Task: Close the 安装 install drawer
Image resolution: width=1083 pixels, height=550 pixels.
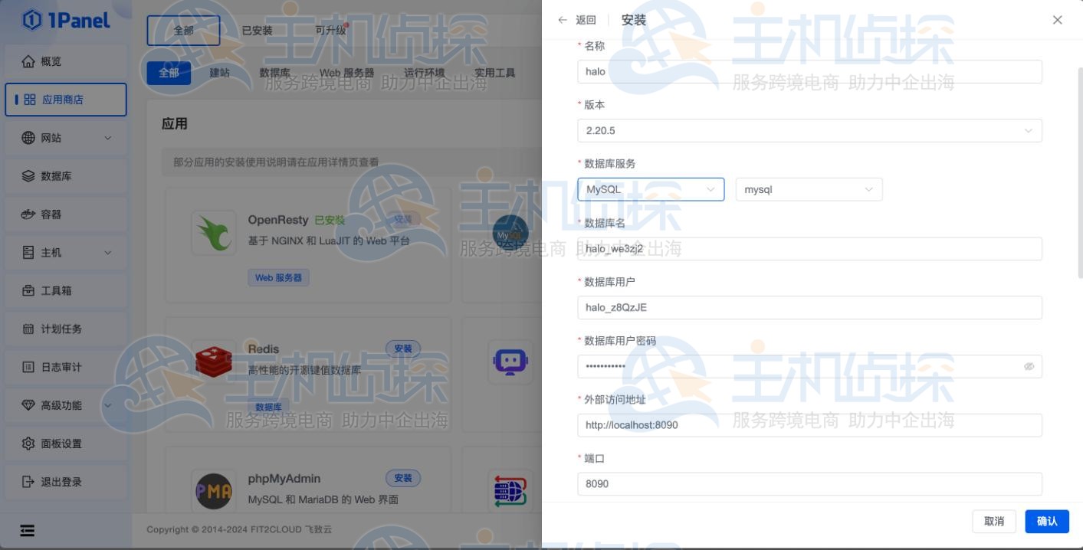Action: pyautogui.click(x=1058, y=20)
